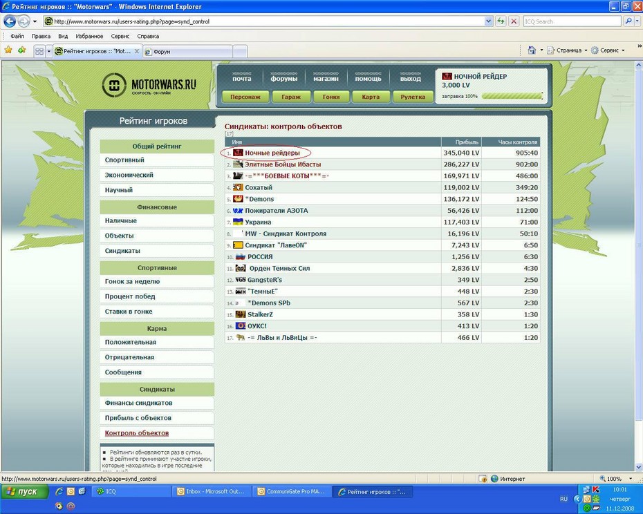Click the ICQ Search magnifier icon

point(628,21)
